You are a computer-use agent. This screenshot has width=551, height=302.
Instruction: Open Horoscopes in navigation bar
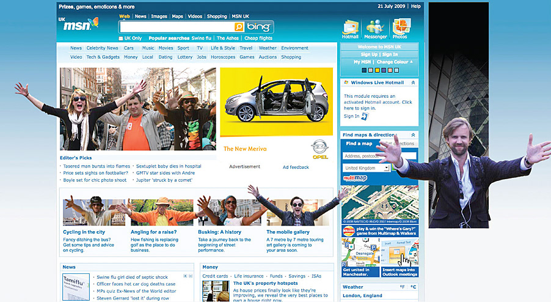[x=223, y=57]
